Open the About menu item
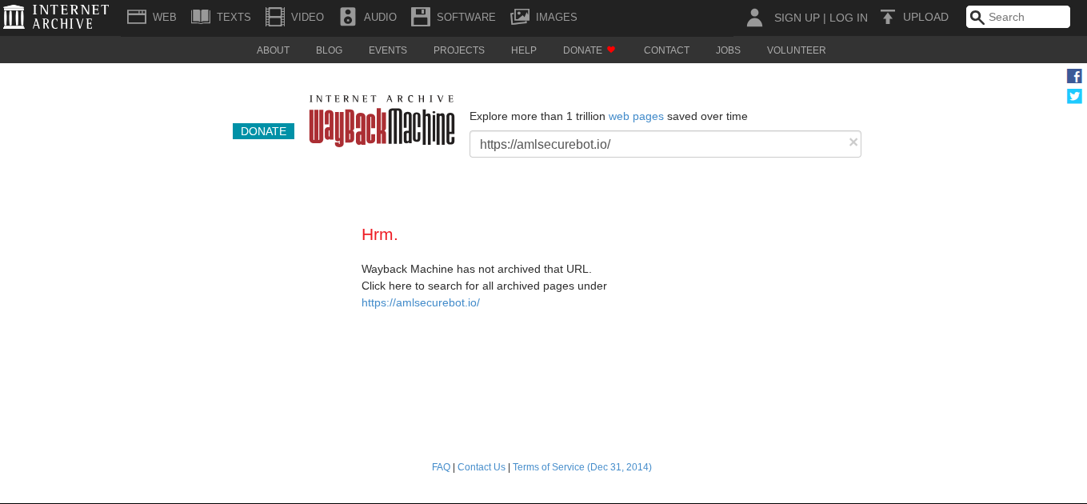This screenshot has width=1087, height=504. pos(273,50)
